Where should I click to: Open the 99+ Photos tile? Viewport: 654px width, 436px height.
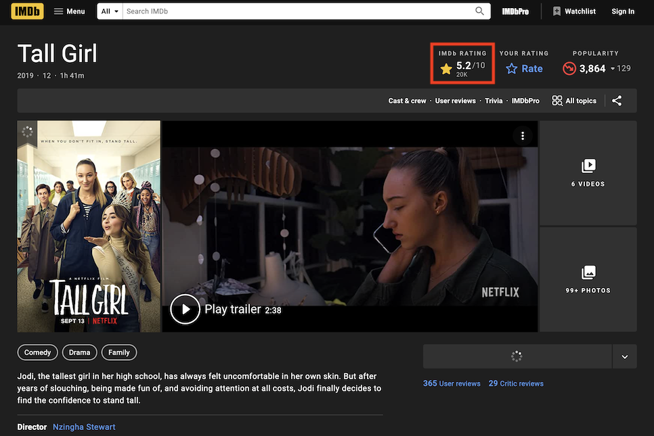pos(588,279)
